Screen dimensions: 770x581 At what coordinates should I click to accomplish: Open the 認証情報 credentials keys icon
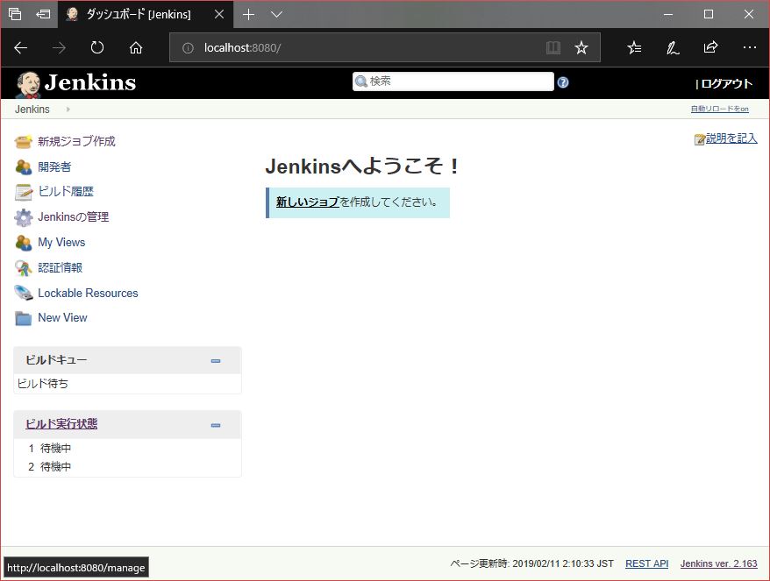(x=23, y=268)
